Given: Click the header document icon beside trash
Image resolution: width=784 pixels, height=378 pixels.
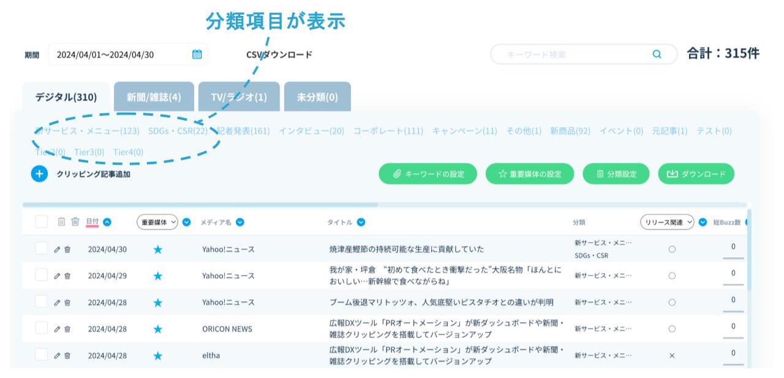Looking at the screenshot, I should (x=61, y=222).
